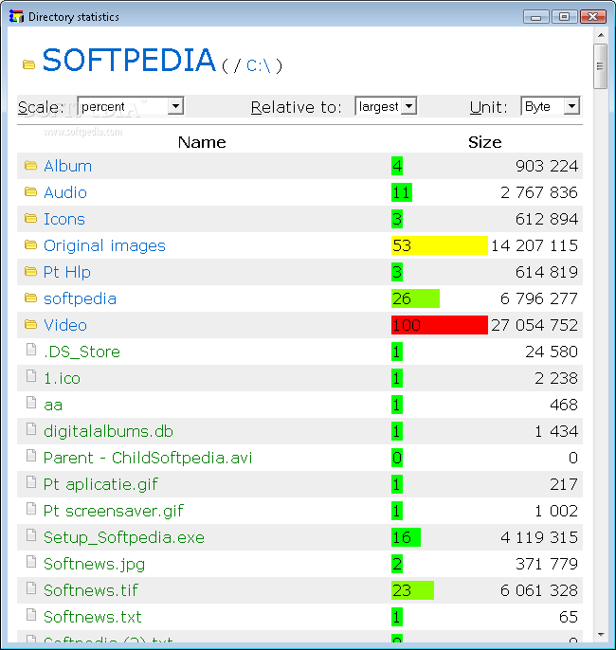Screen dimensions: 616x650
Task: Click the Softnews.txt file name
Action: pos(93,617)
